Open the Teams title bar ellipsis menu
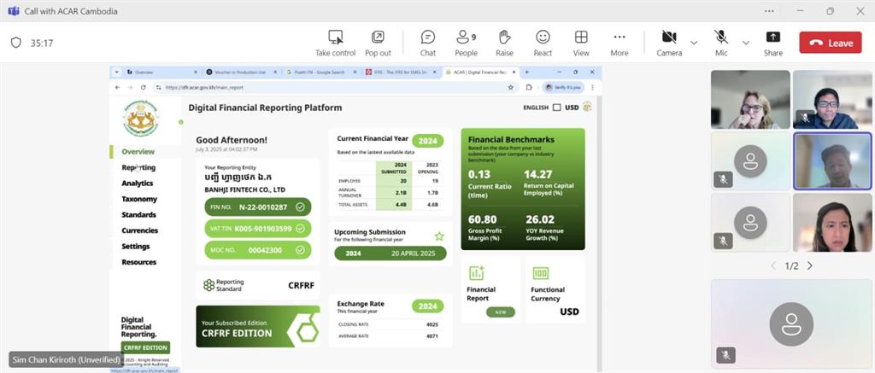Image resolution: width=875 pixels, height=373 pixels. [x=770, y=11]
